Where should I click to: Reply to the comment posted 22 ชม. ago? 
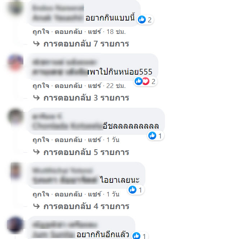pos(68,86)
